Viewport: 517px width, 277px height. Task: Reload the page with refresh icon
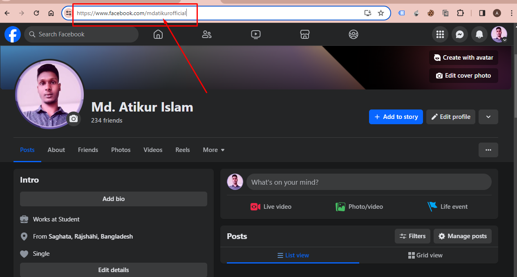36,13
